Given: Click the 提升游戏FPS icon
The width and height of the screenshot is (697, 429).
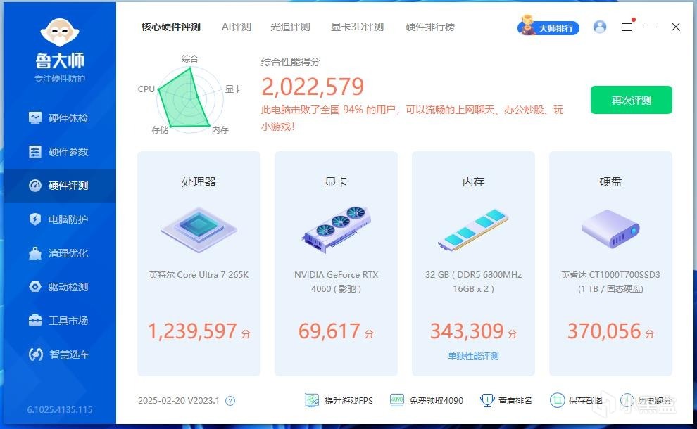Looking at the screenshot, I should point(312,401).
